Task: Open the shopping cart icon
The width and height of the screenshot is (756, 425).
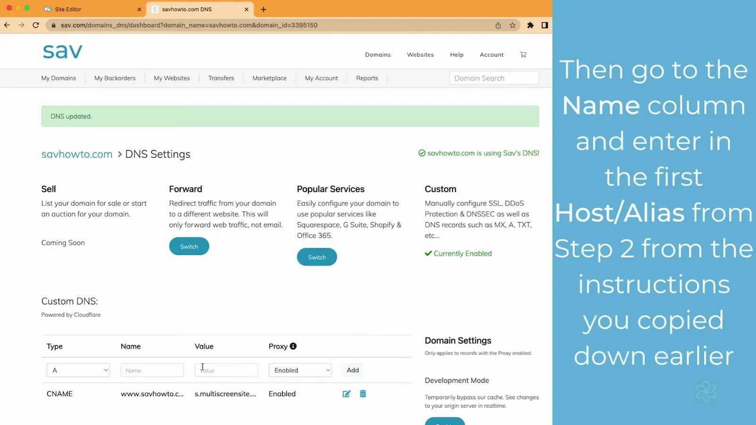Action: point(523,55)
